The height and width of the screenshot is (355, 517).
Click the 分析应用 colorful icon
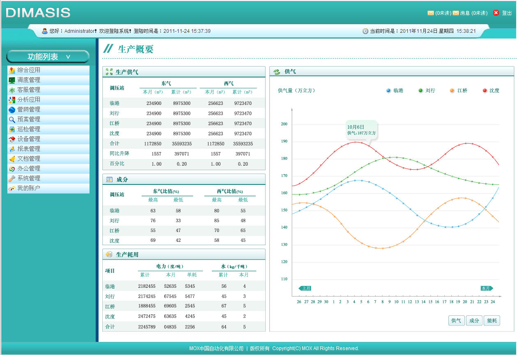click(12, 100)
